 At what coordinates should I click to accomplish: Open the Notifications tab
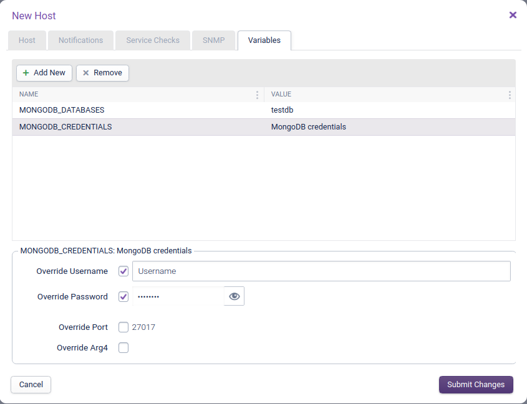[x=80, y=40]
